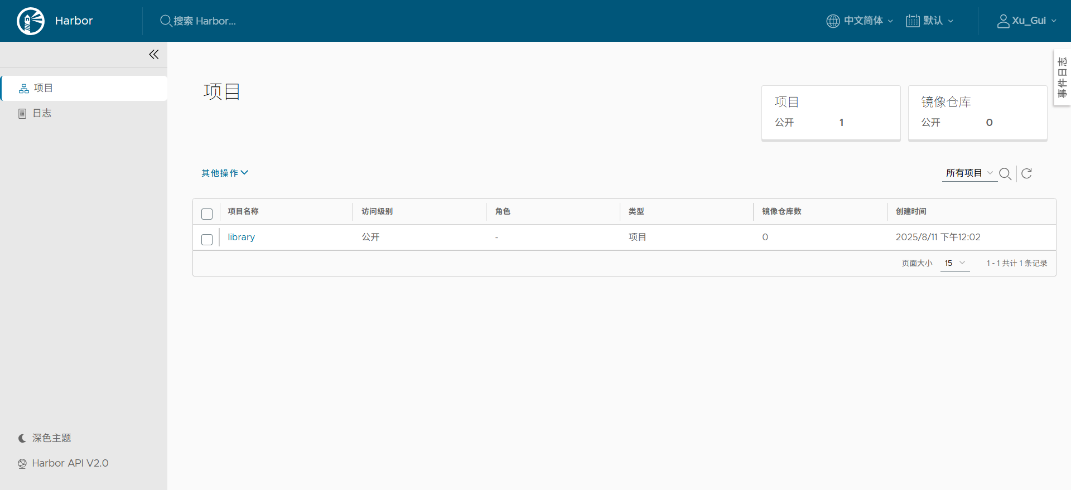Switch to 深色主题 dark theme
The image size is (1071, 490).
coord(45,438)
